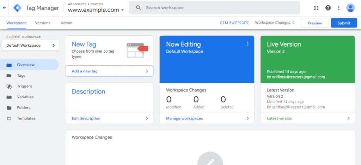The image size is (361, 165).
Task: Click the user account avatar
Action: click(350, 8)
